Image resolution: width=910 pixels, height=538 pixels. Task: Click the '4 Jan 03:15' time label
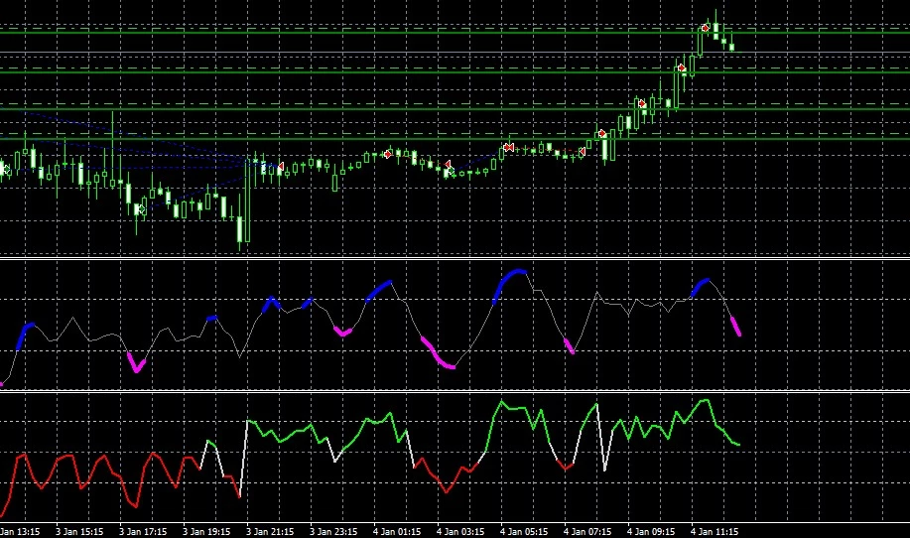pos(460,531)
